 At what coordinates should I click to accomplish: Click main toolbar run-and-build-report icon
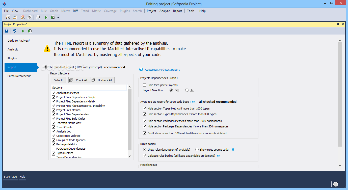pyautogui.click(x=53, y=17)
